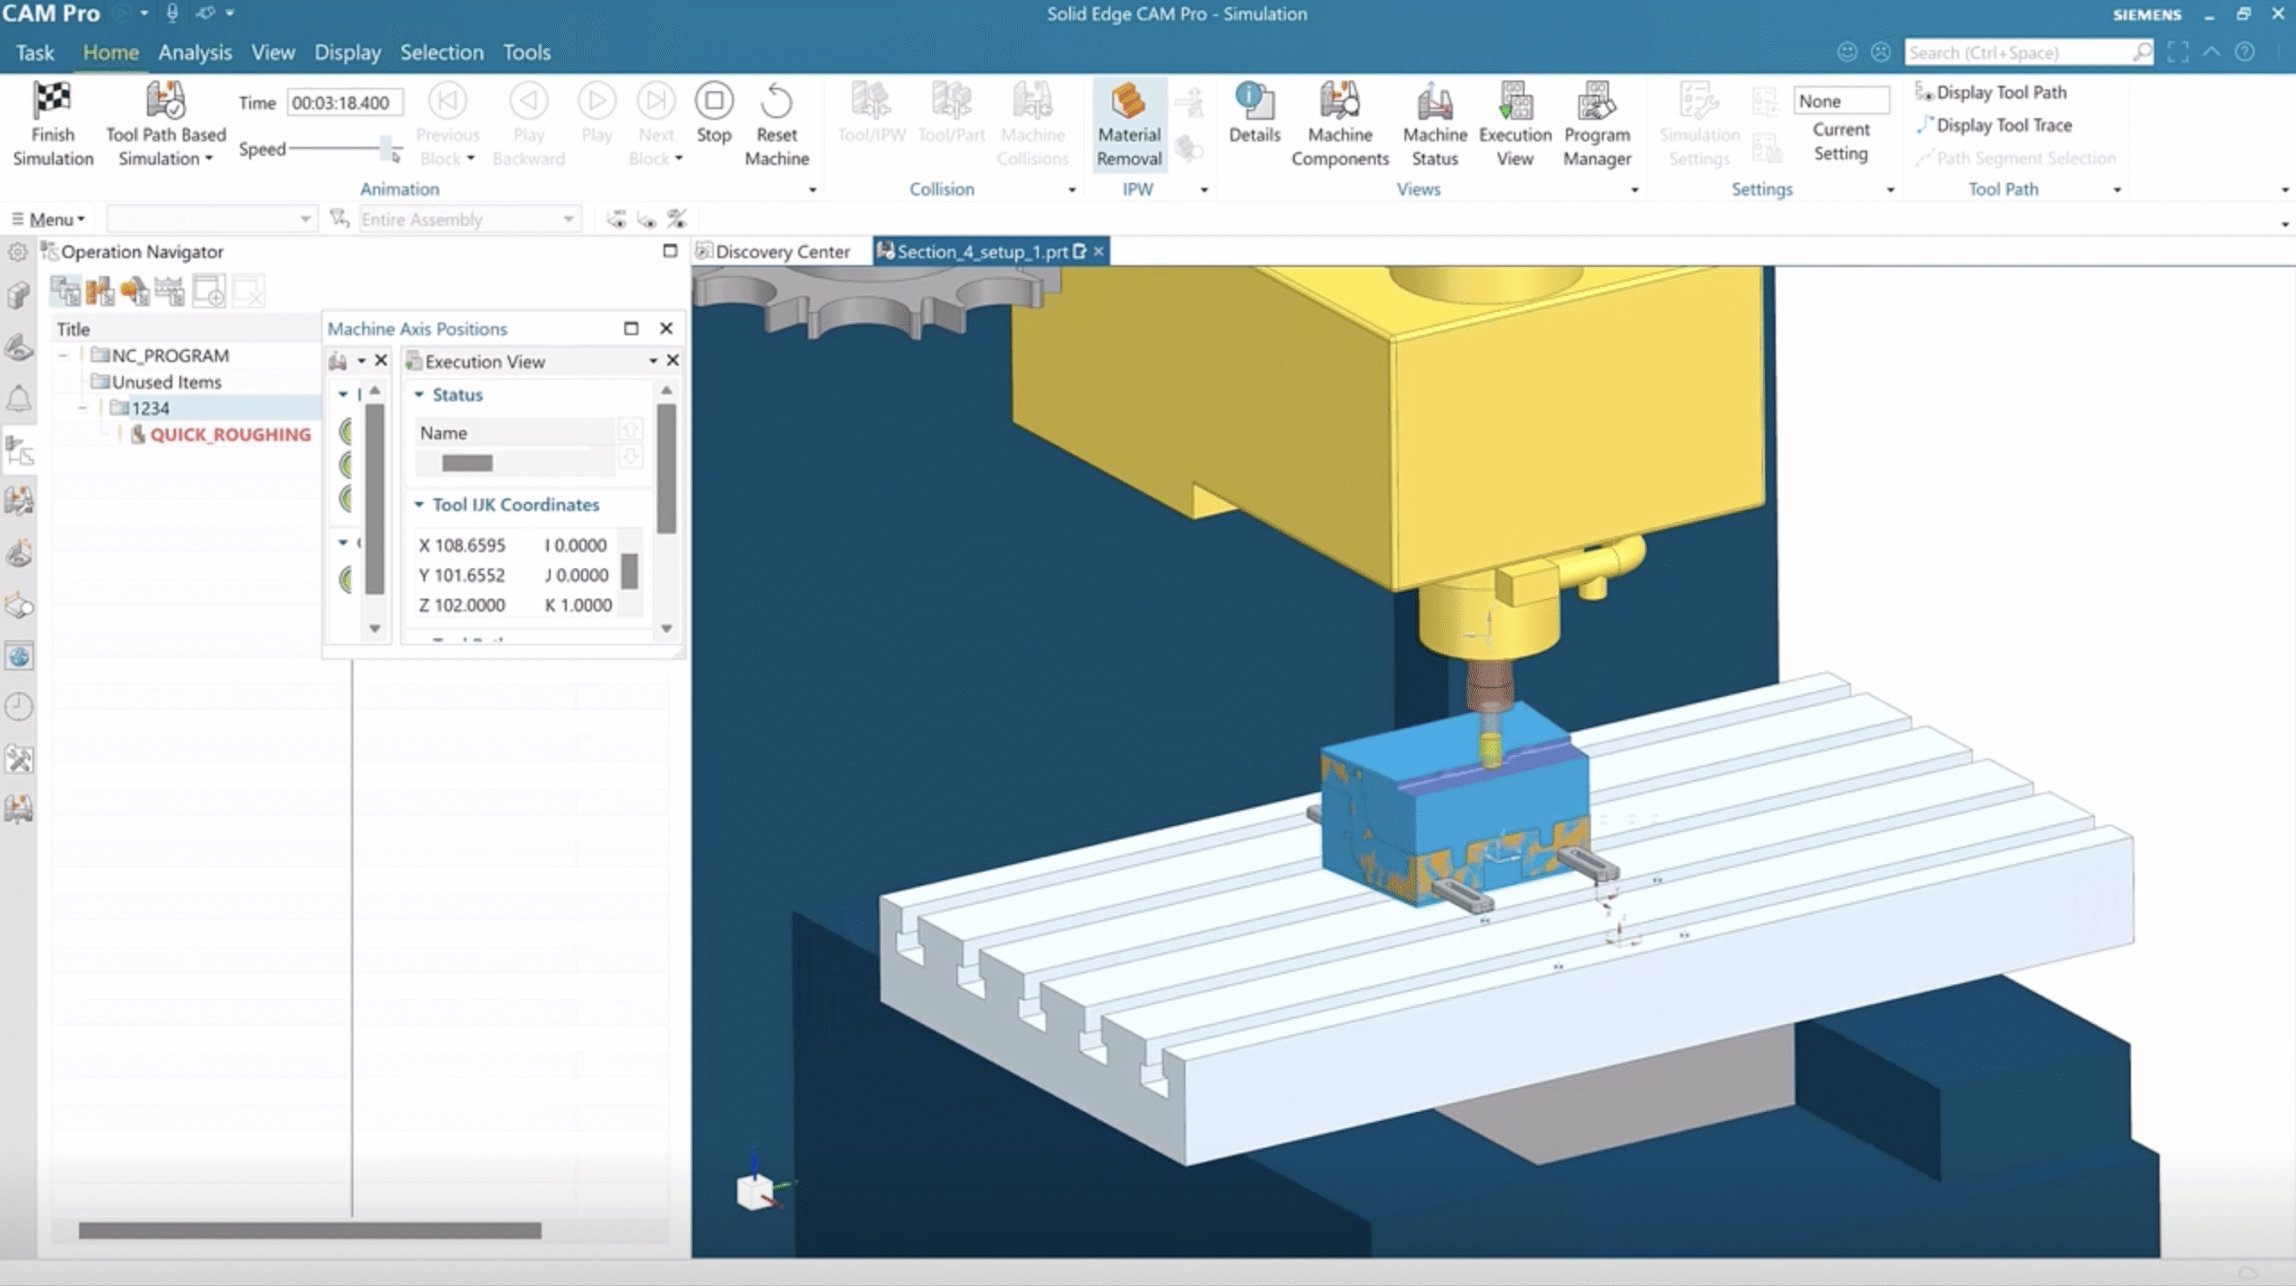Toggle the Execution View panel
The height and width of the screenshot is (1286, 2296).
[x=1514, y=102]
